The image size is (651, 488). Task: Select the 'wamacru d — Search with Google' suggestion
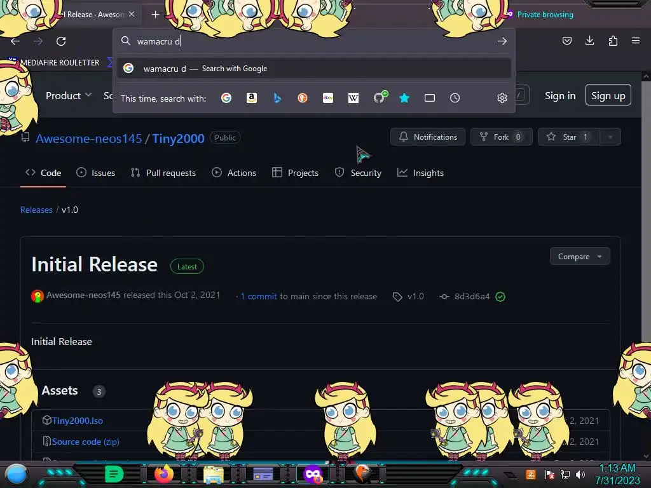click(314, 69)
